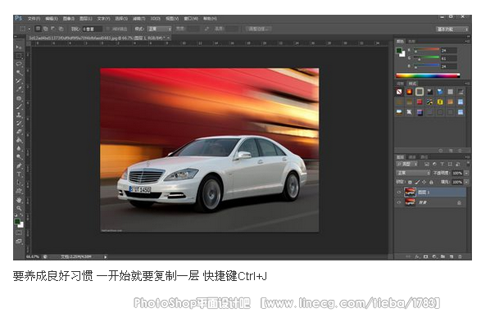
Task: Click Add to Selection mode icon
Action: click(45, 29)
